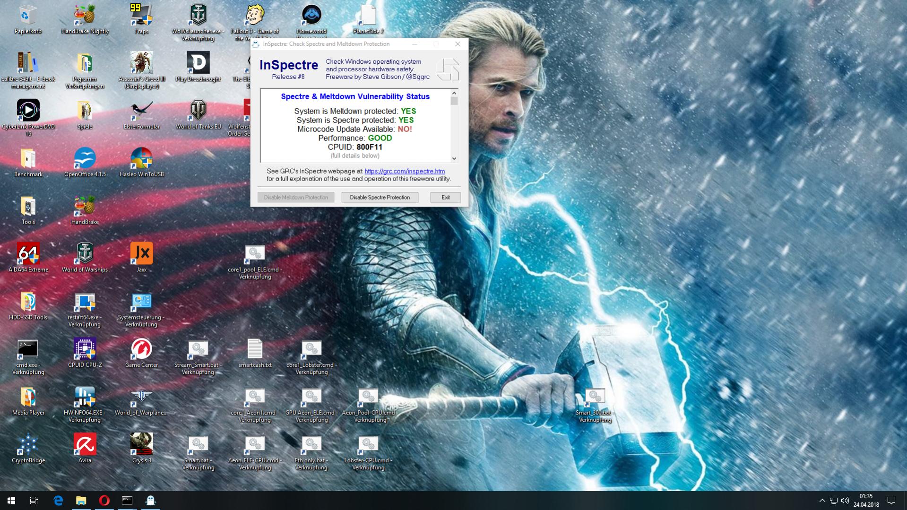Launch calibre 64bit E-book management
Image resolution: width=907 pixels, height=510 pixels.
[x=28, y=70]
